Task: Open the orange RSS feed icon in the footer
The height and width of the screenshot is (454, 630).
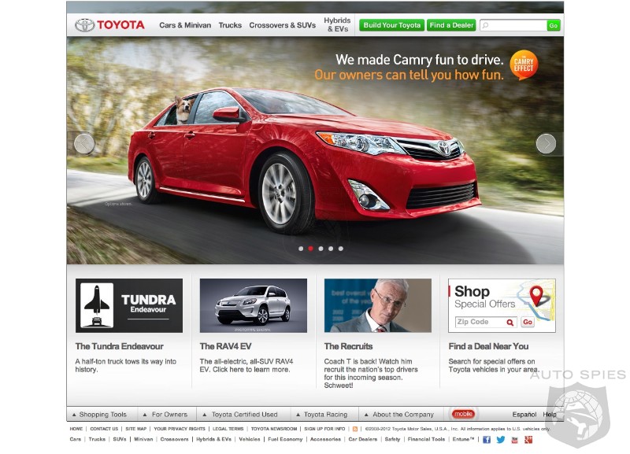Action: pyautogui.click(x=355, y=429)
